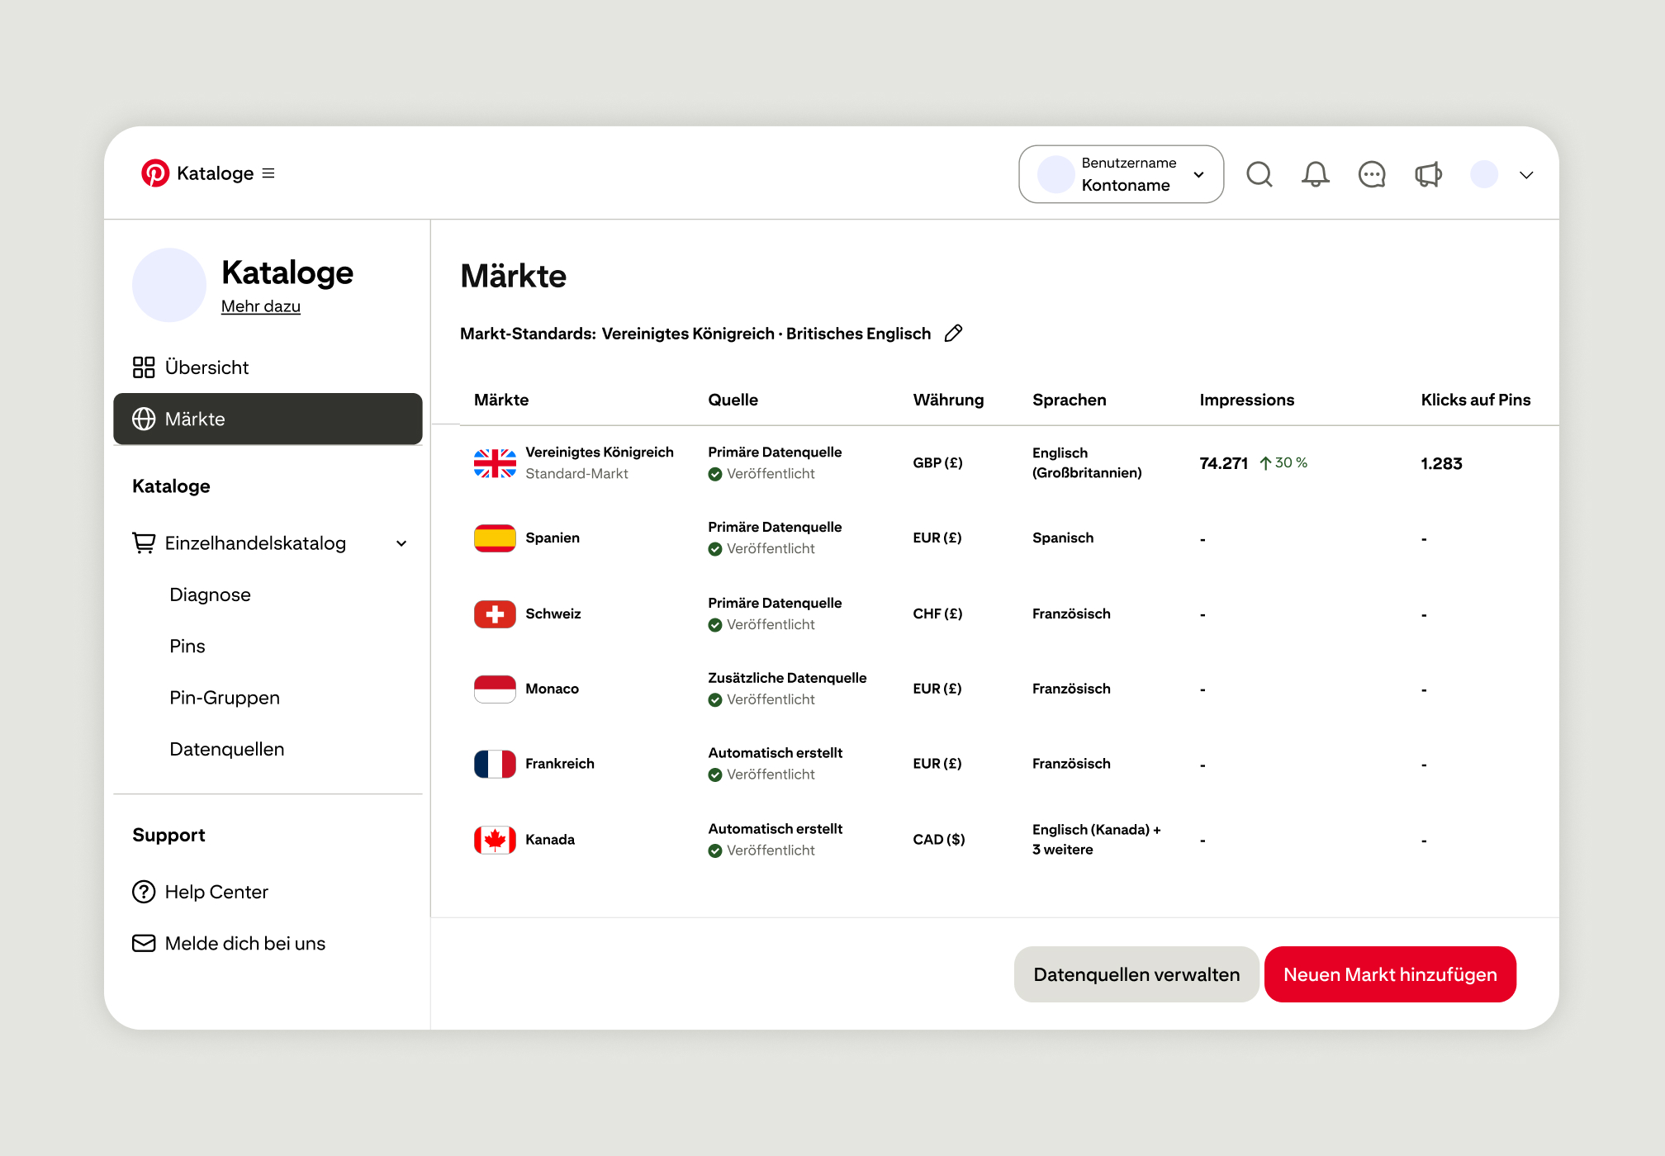1665x1156 pixels.
Task: Click Zusätzliche Datenquelle in the Monaco row
Action: [787, 678]
